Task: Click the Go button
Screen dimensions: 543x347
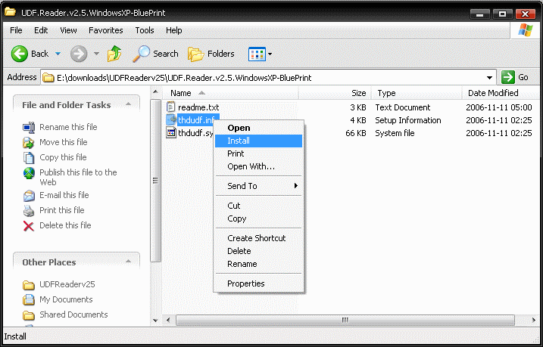Action: point(516,77)
